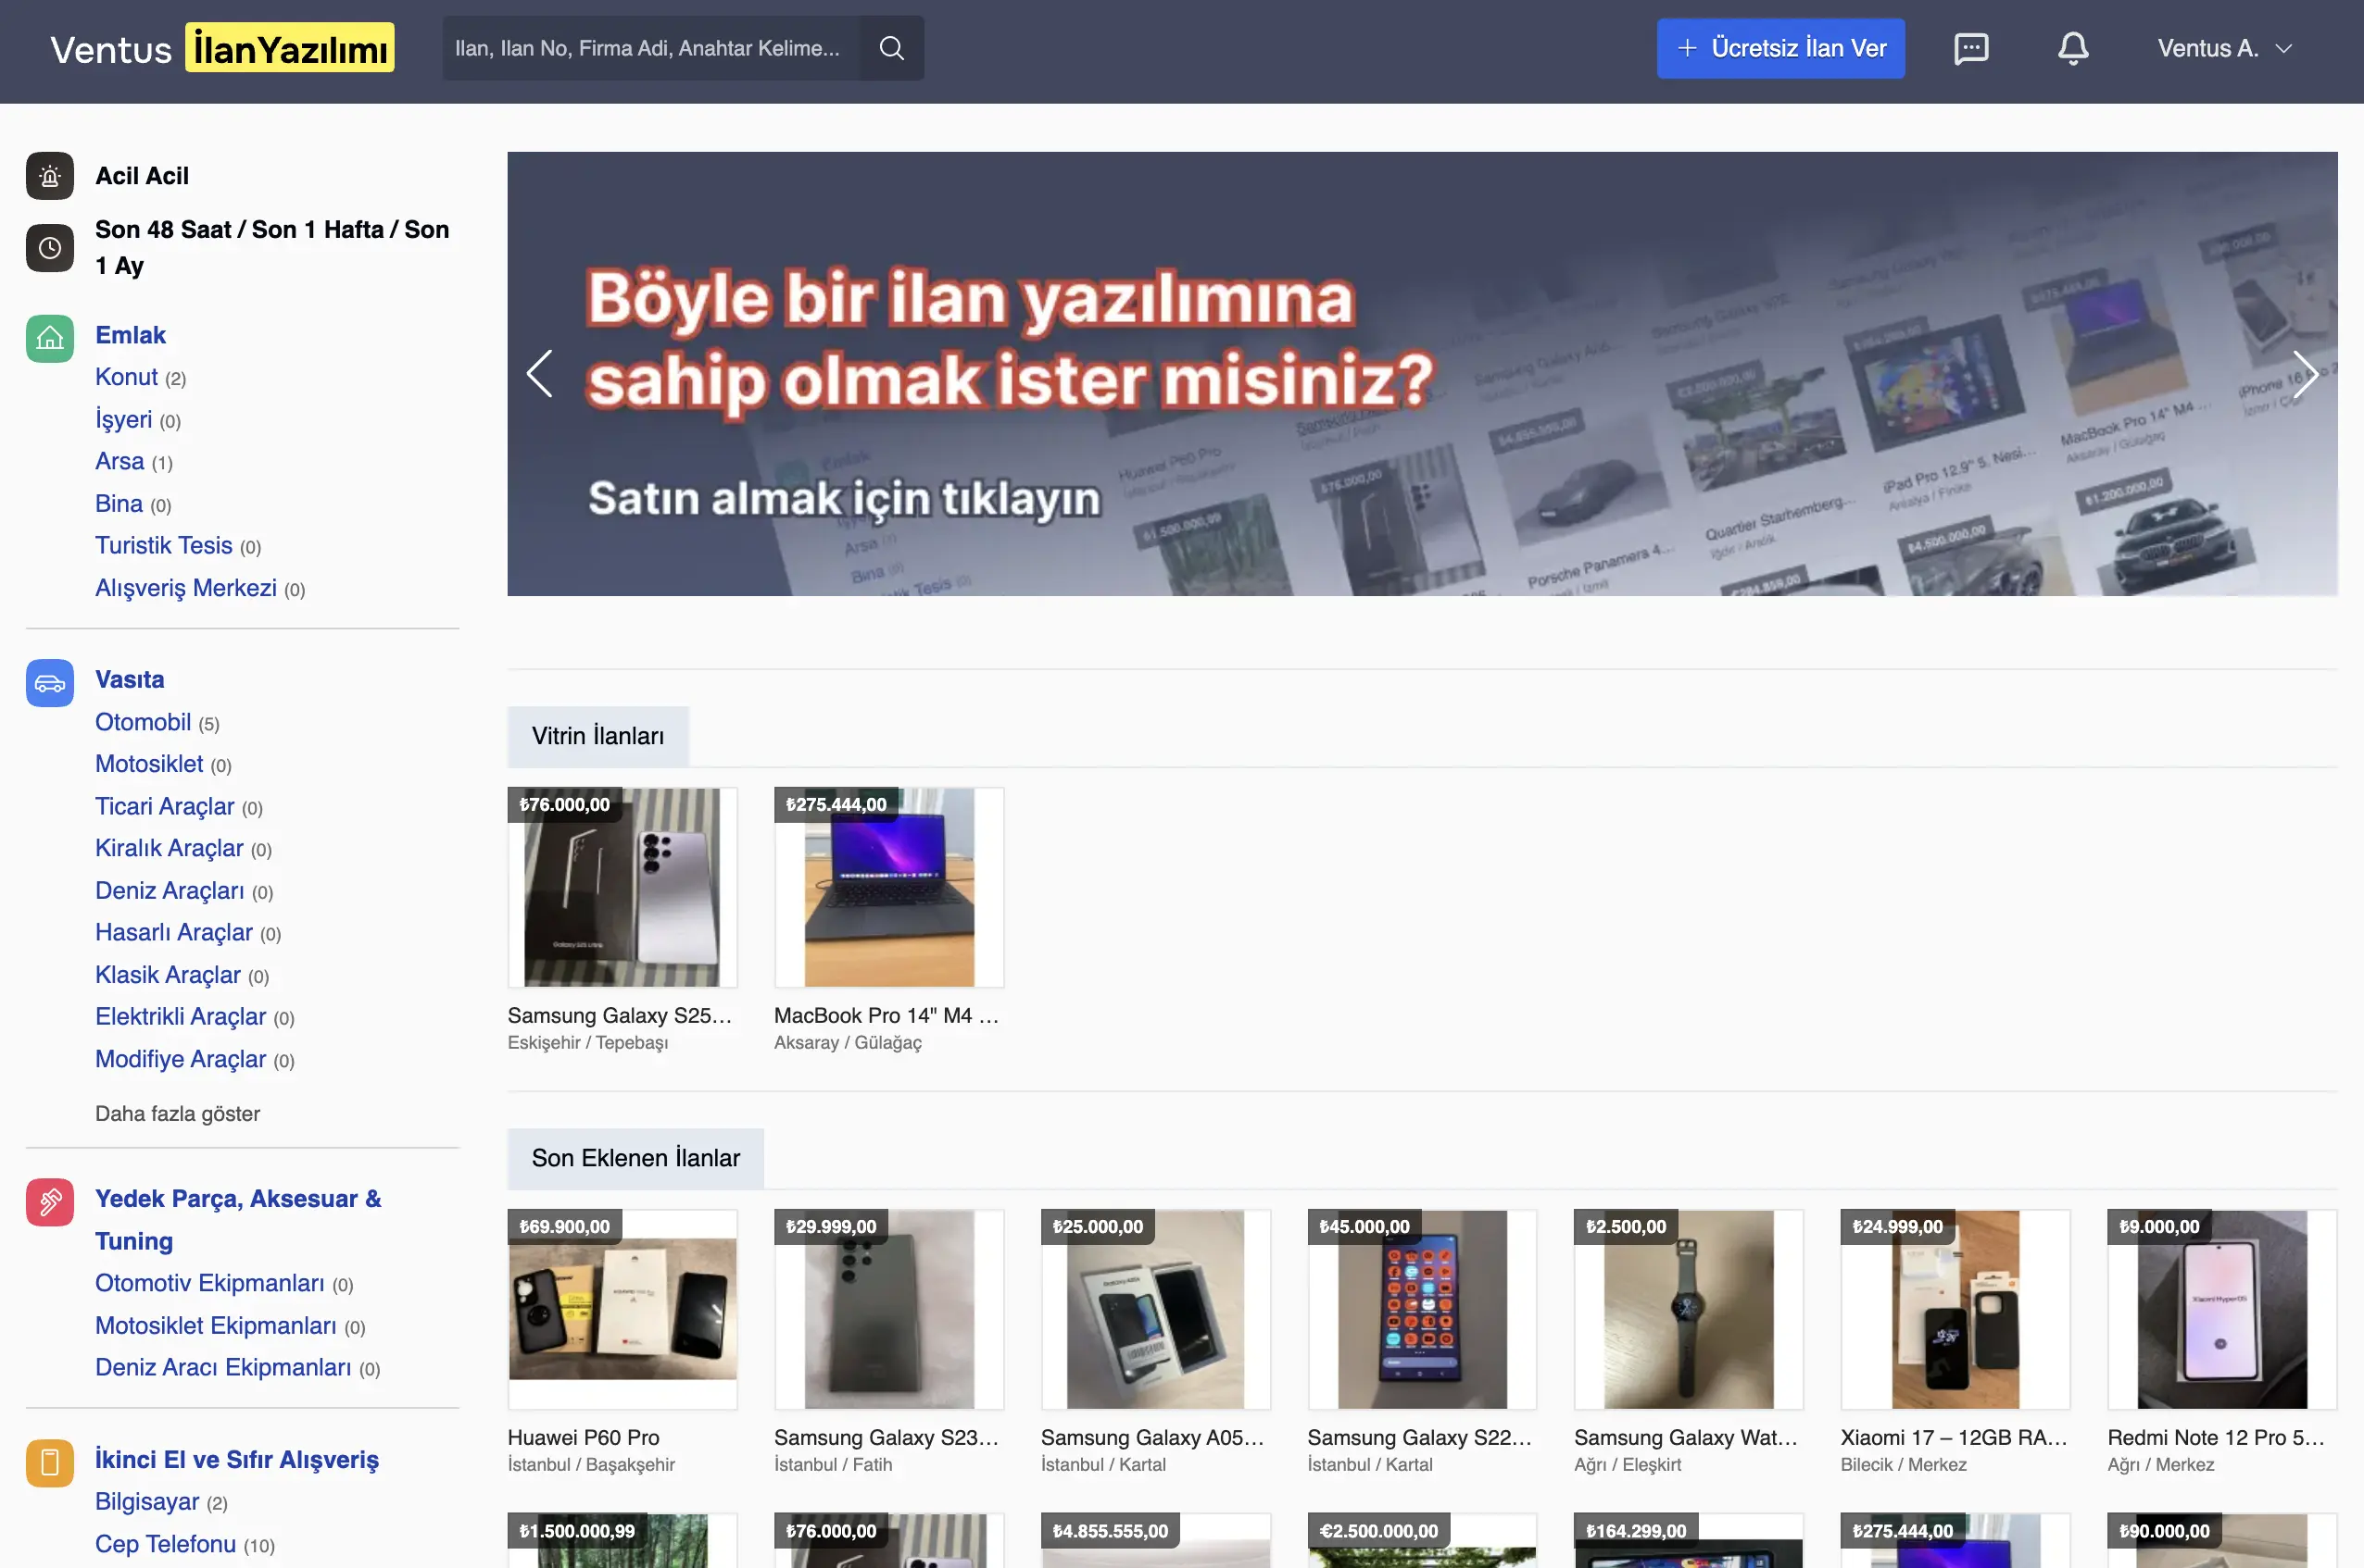Open the Klasik Araçlar subcategory
The height and width of the screenshot is (1568, 2364).
click(169, 975)
